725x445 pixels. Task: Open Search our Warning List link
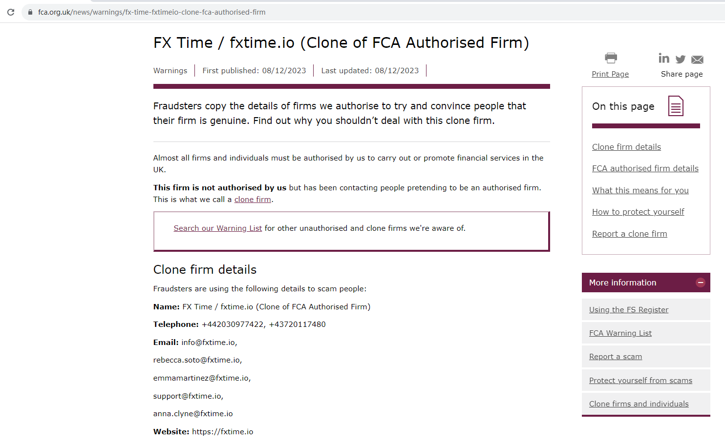(217, 228)
